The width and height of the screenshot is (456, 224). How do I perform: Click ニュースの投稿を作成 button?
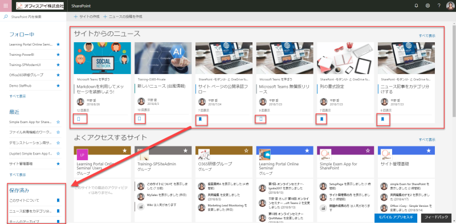point(123,17)
